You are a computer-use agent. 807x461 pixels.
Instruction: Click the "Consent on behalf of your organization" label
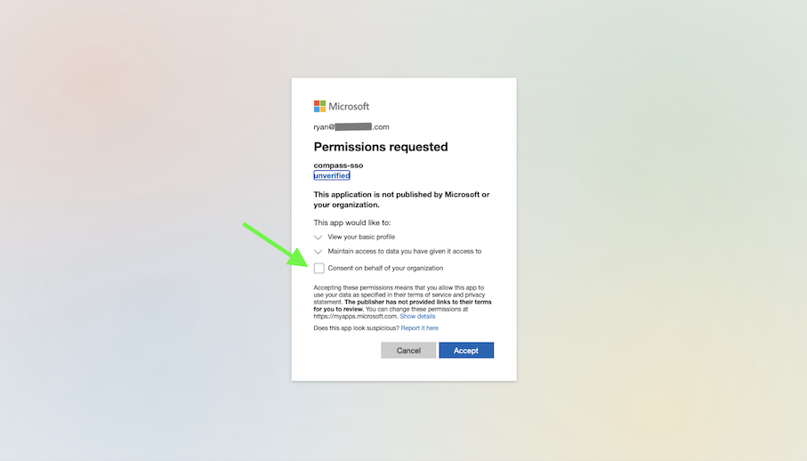click(385, 268)
